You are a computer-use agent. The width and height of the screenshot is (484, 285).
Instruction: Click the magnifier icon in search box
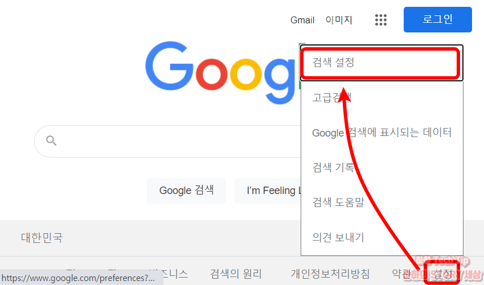click(x=51, y=141)
